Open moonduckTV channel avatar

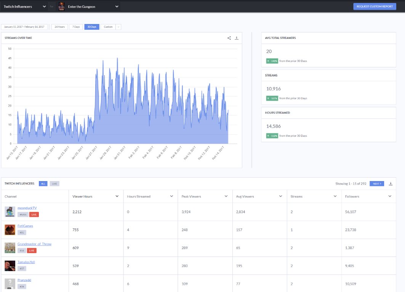(x=10, y=212)
